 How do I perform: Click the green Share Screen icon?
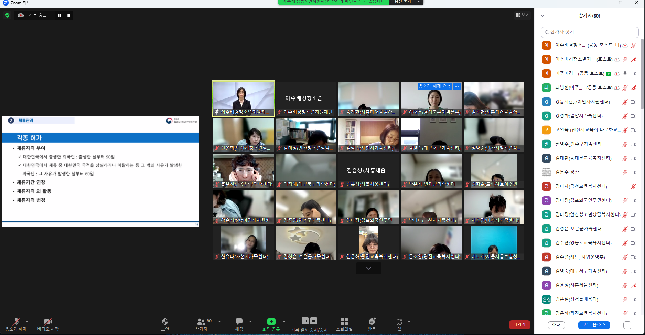271,322
